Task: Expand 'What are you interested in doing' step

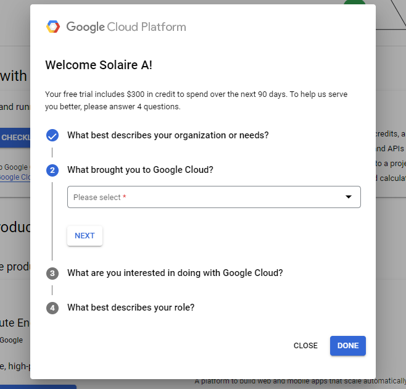Action: [175, 273]
